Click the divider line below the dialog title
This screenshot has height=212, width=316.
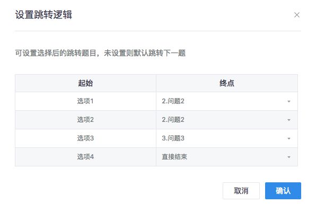click(x=158, y=31)
